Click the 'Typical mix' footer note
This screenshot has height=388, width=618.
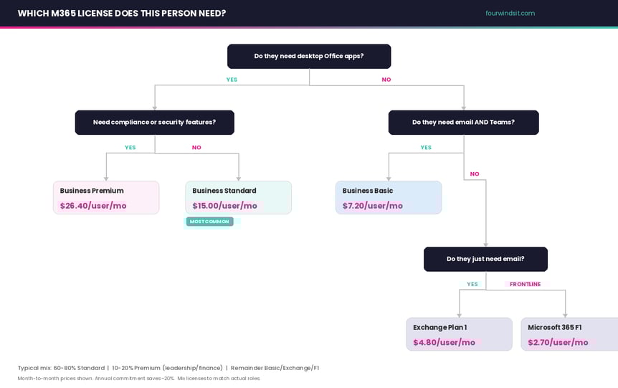[x=168, y=368]
